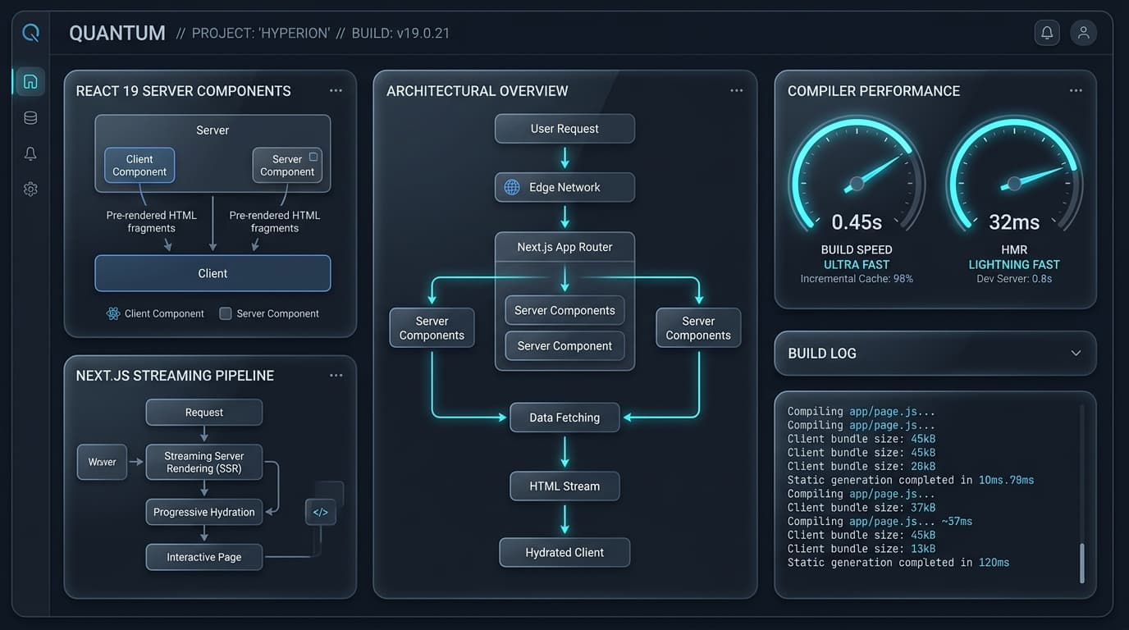Expand the Build Log chevron
This screenshot has height=630, width=1129.
[x=1076, y=353]
